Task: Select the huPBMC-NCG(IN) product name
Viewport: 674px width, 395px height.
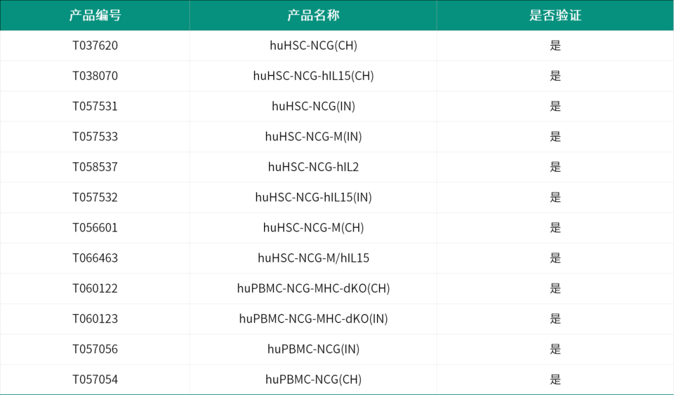Action: click(x=313, y=349)
